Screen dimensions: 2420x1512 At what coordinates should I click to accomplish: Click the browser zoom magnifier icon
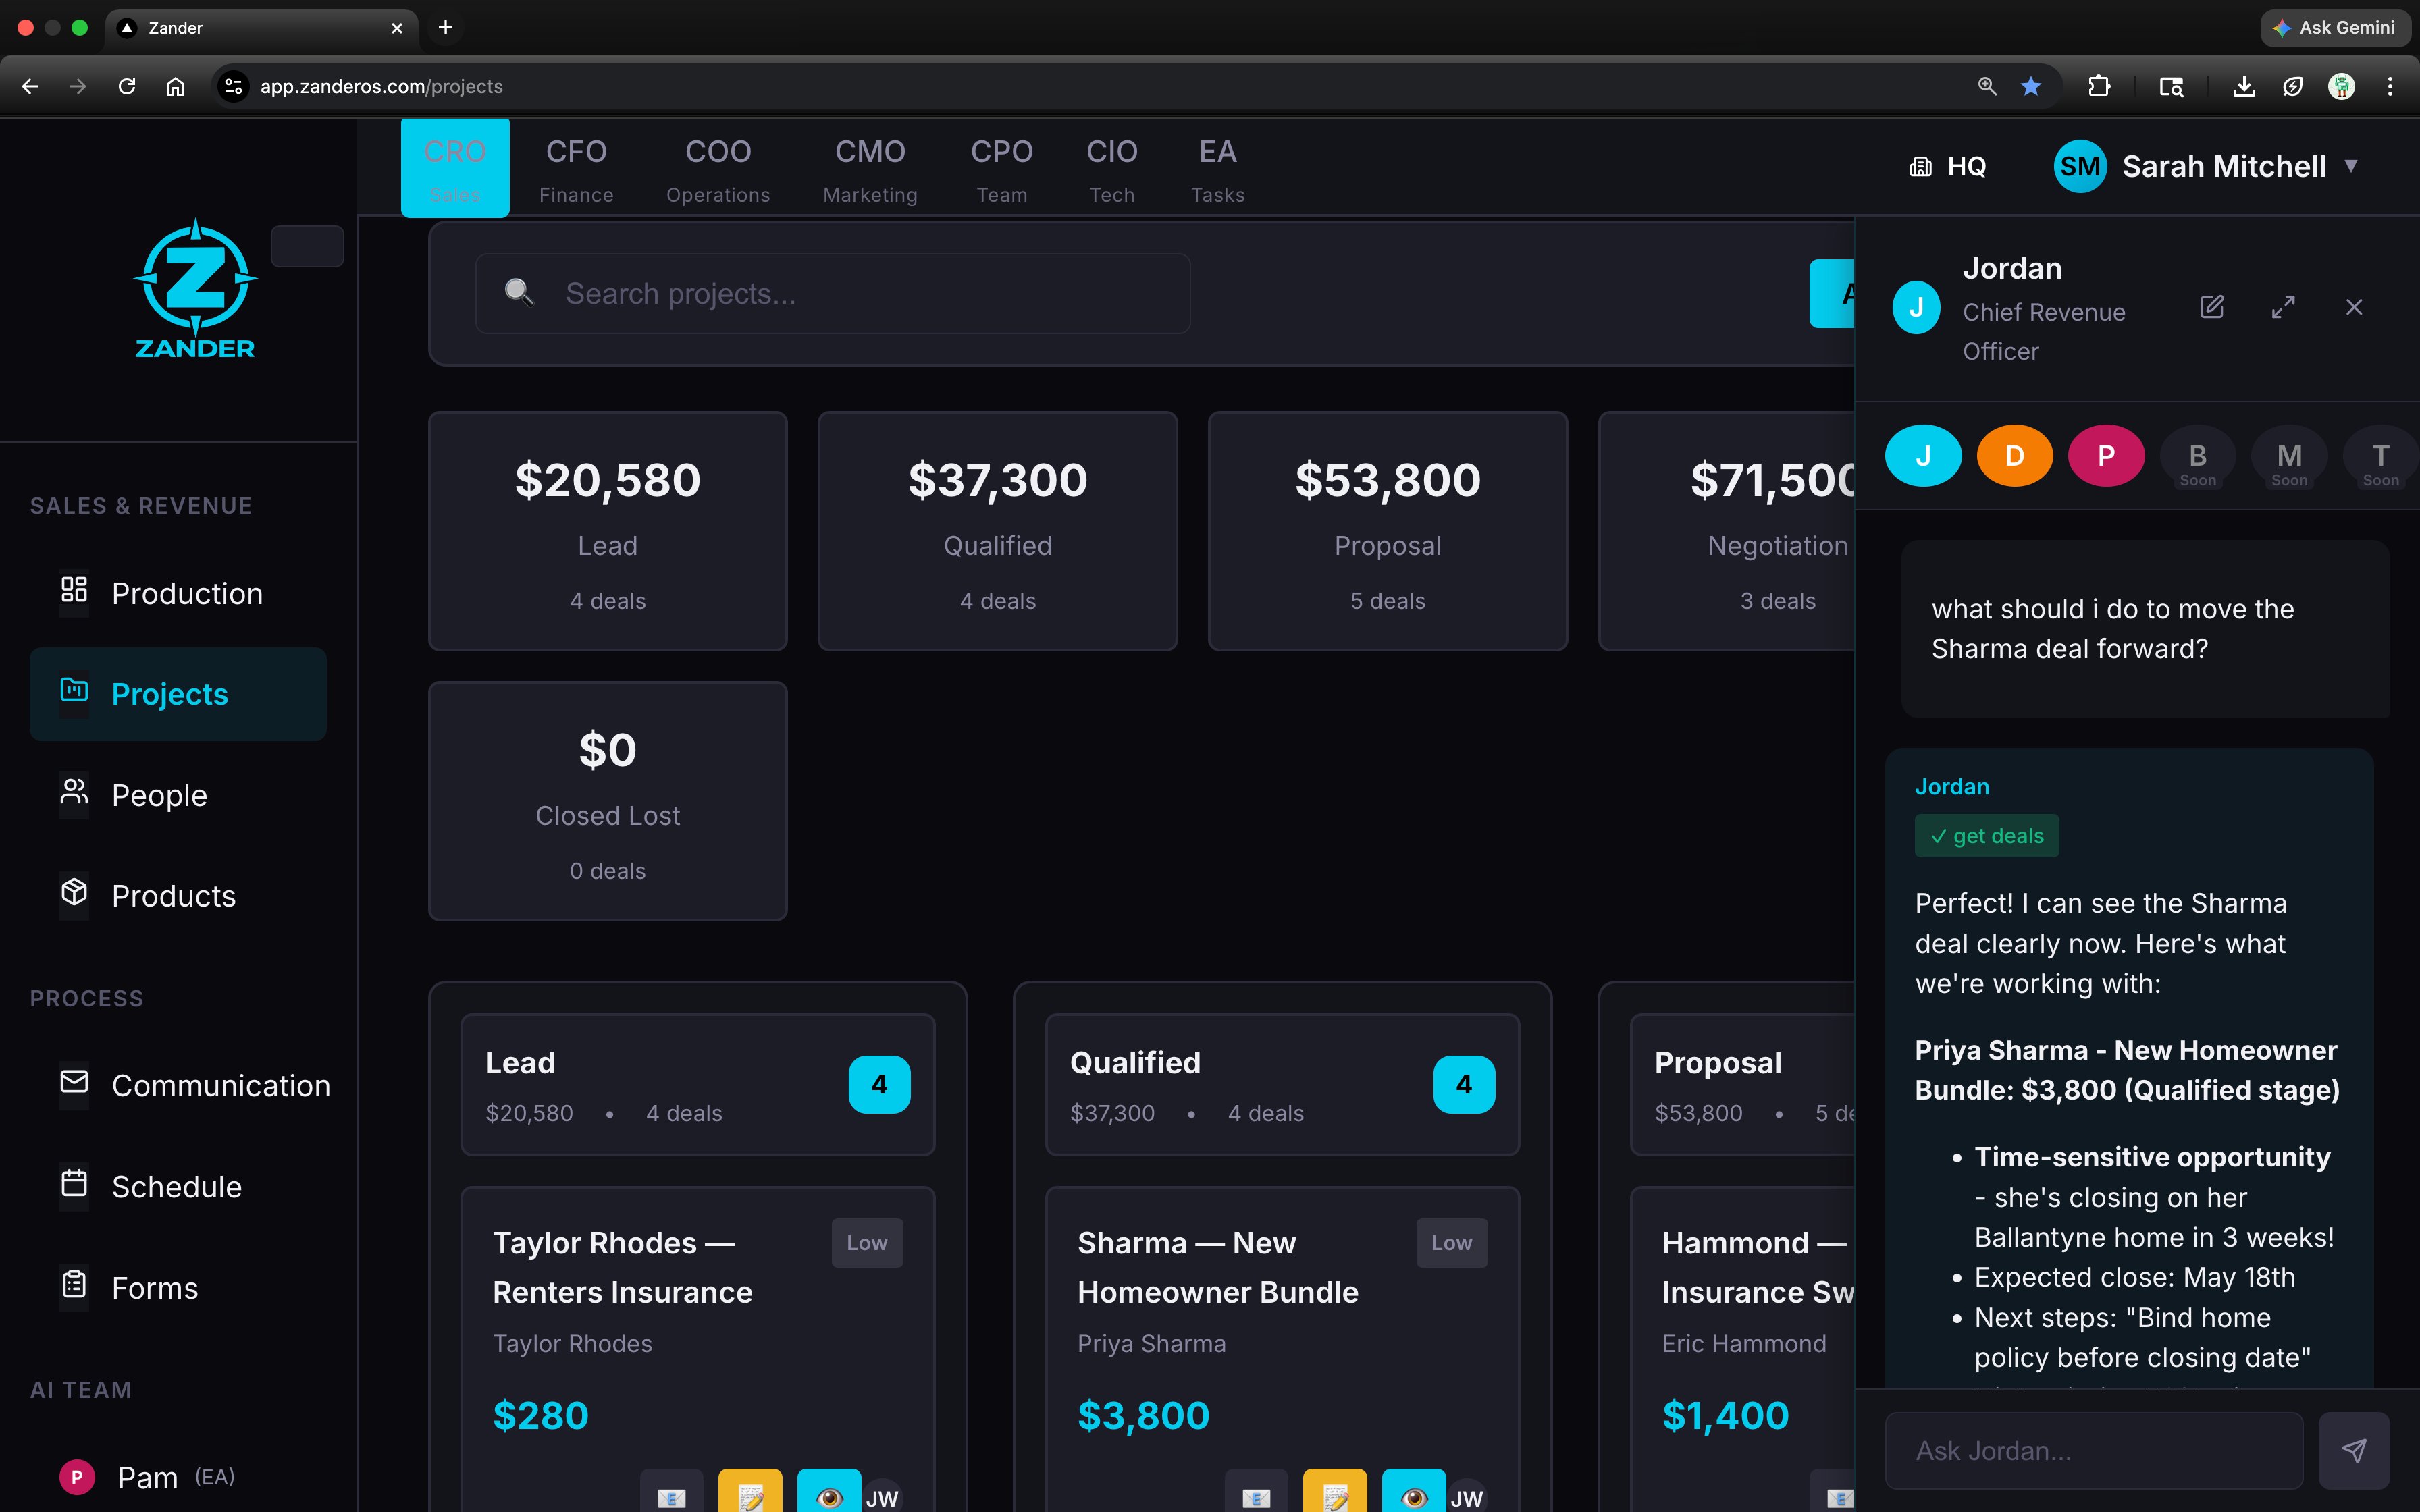1987,86
